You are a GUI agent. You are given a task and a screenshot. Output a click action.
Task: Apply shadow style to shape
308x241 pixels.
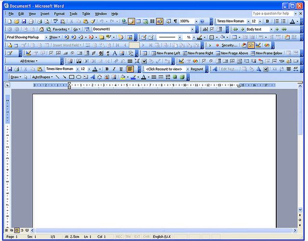click(175, 77)
